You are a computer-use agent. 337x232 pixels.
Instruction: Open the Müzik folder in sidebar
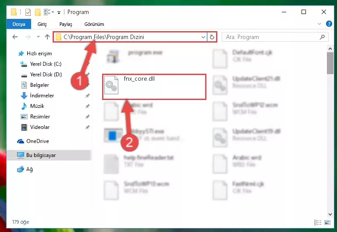[37, 106]
